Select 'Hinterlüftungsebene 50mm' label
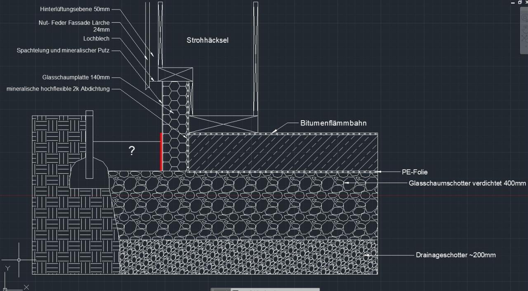Image resolution: width=528 pixels, height=291 pixels. 75,9
